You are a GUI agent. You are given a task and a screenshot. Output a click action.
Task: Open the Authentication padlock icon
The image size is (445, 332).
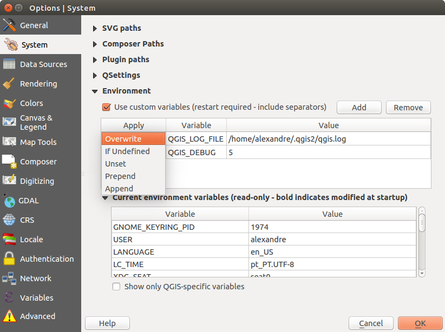9,259
